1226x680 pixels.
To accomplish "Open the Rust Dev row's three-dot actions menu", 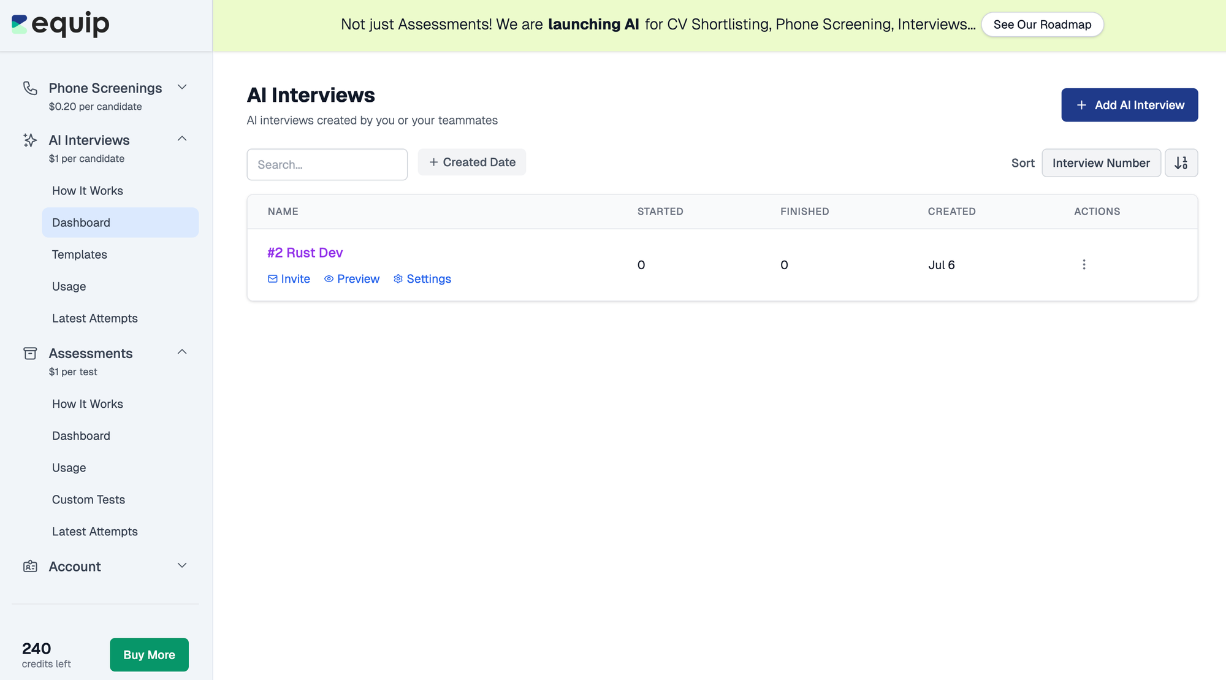I will pyautogui.click(x=1084, y=264).
